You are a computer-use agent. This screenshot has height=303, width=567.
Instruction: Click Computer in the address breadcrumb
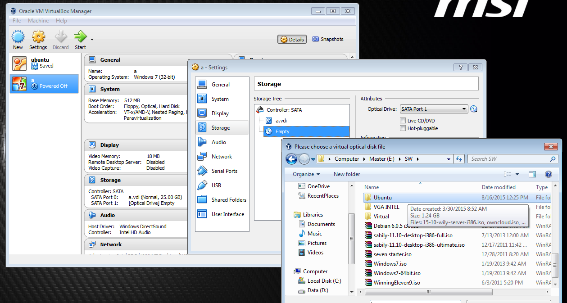click(x=347, y=159)
